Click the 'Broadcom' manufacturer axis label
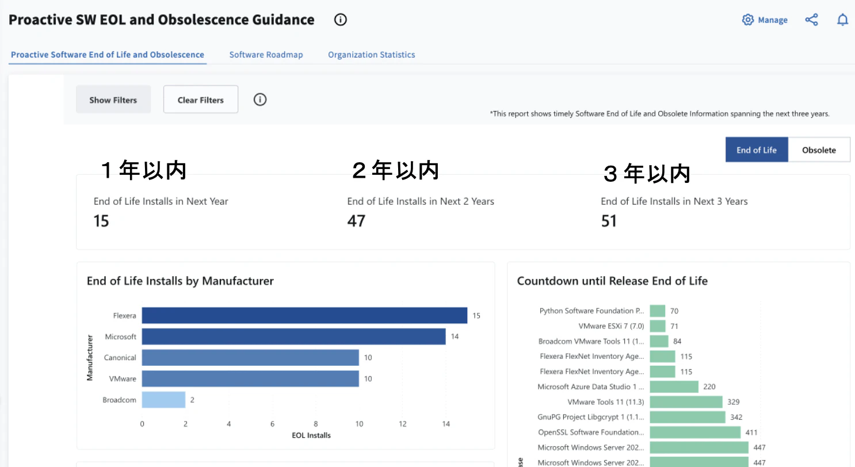This screenshot has width=855, height=467. 120,400
